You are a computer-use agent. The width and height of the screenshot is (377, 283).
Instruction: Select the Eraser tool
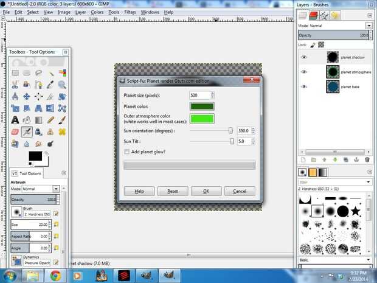(15, 132)
